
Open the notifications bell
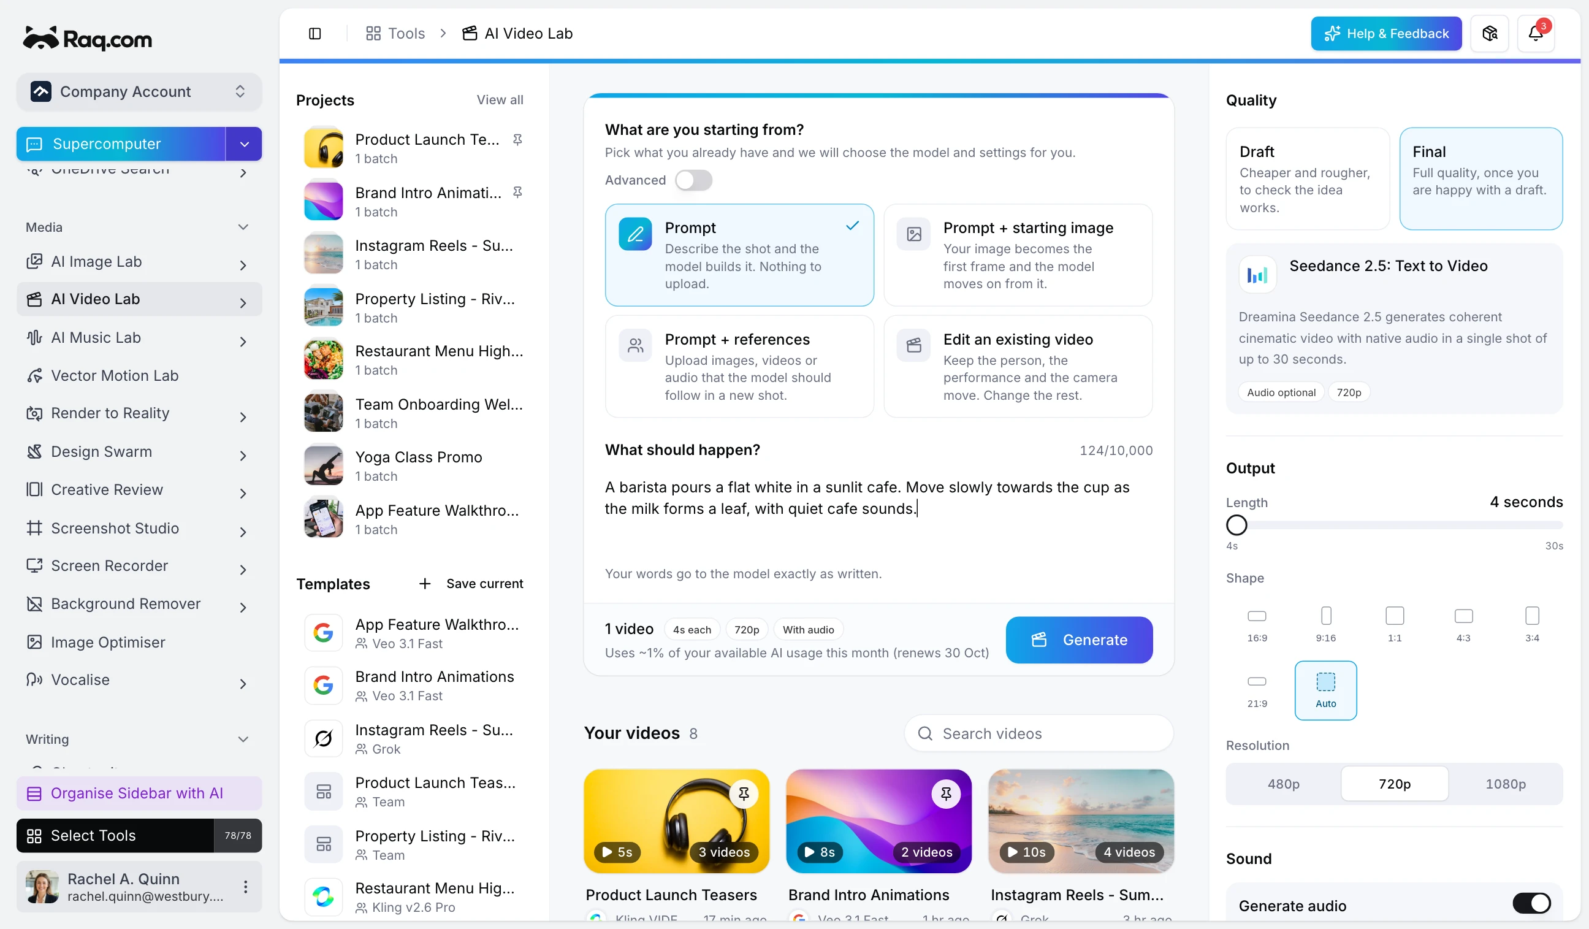click(x=1536, y=34)
